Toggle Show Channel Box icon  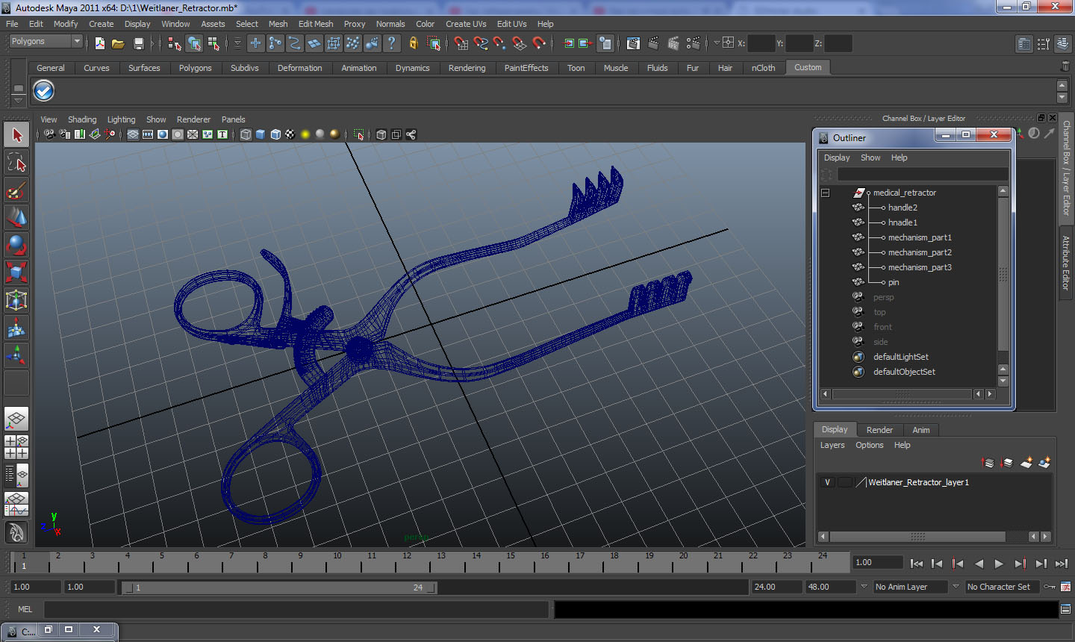1064,44
